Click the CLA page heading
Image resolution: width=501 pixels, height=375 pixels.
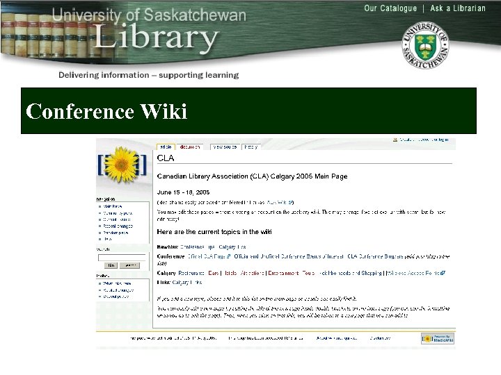click(166, 158)
